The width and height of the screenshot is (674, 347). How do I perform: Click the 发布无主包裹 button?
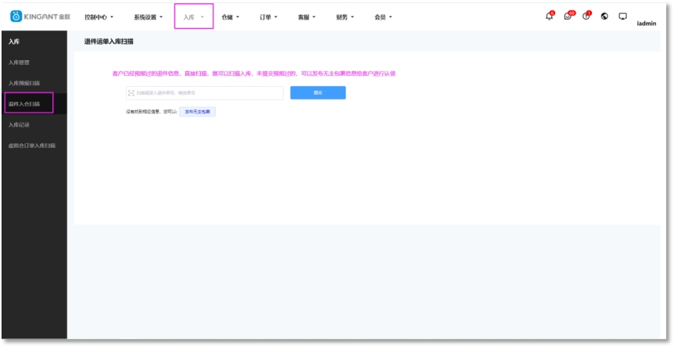[x=197, y=112]
